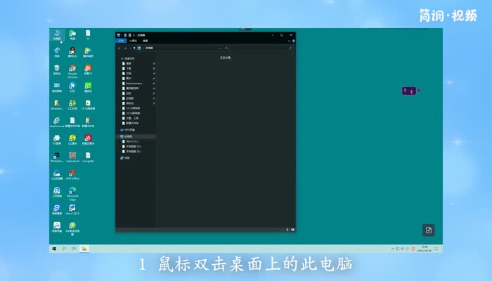Select the QQ Browser cloud-icon desktop shortcut
The width and height of the screenshot is (492, 281).
(57, 175)
